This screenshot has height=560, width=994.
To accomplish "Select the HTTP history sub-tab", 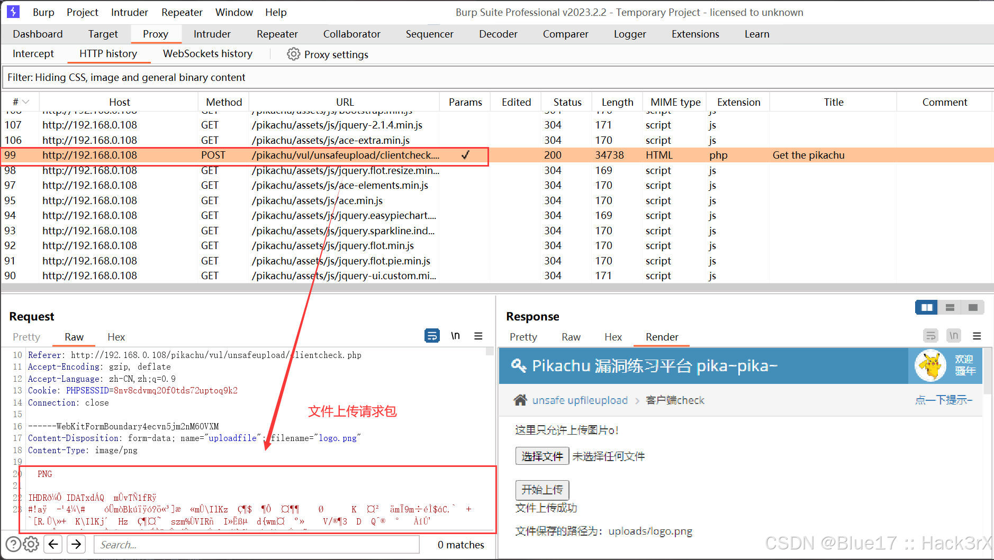I will (108, 53).
